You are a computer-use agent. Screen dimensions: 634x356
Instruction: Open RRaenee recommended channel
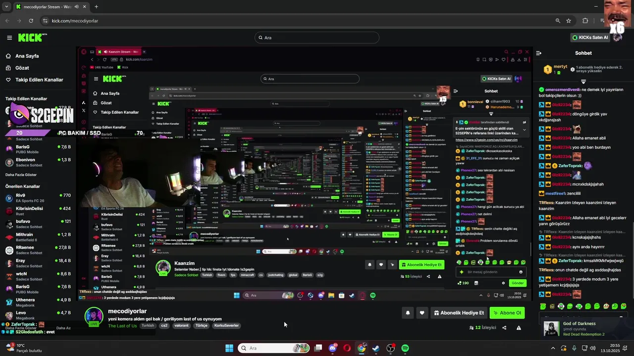pyautogui.click(x=38, y=250)
